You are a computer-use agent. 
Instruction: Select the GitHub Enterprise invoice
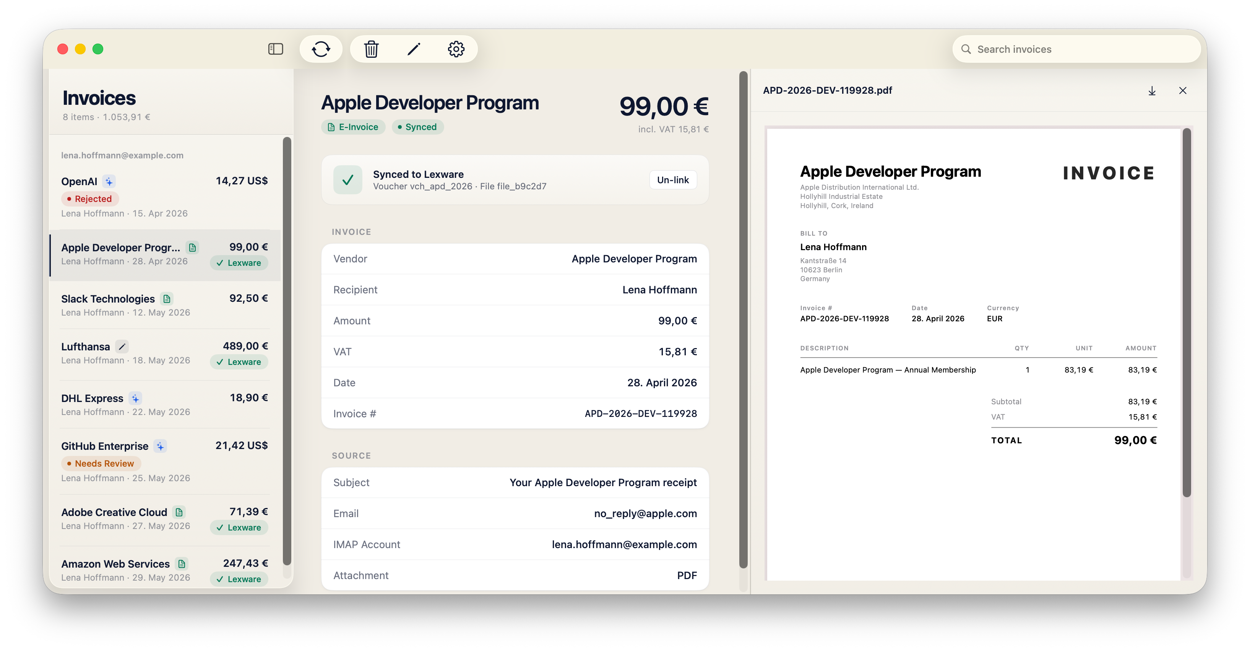click(164, 461)
